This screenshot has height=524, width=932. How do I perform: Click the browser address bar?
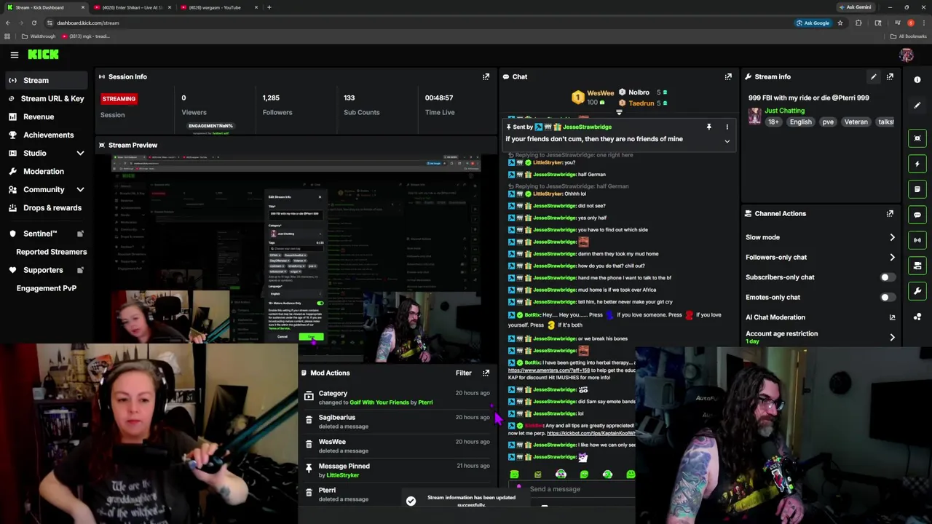click(437, 23)
